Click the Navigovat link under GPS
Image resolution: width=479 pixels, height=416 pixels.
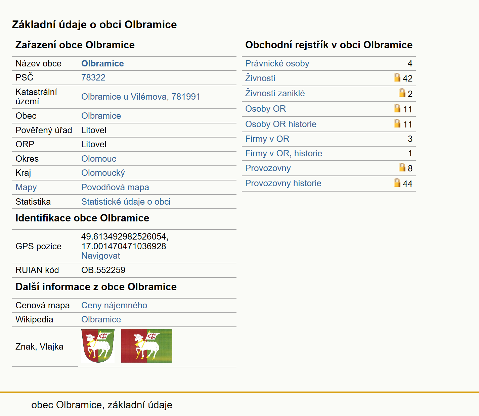(x=101, y=256)
